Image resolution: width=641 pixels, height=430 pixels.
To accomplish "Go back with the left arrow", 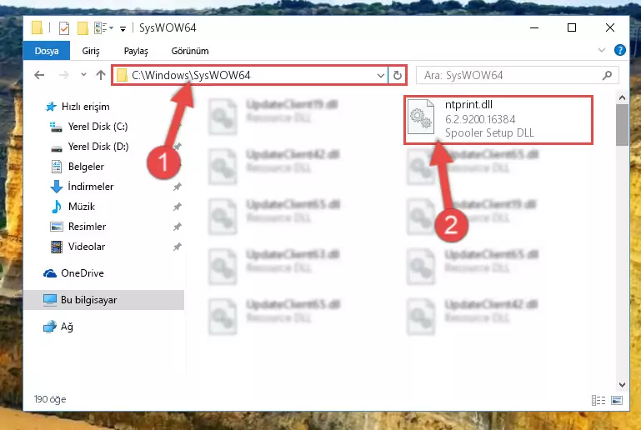I will 39,75.
